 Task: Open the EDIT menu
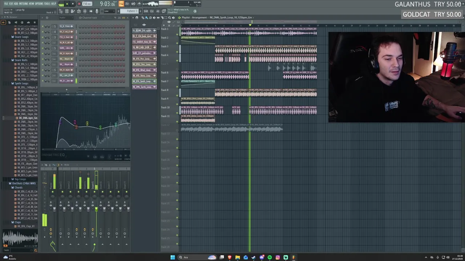(11, 4)
